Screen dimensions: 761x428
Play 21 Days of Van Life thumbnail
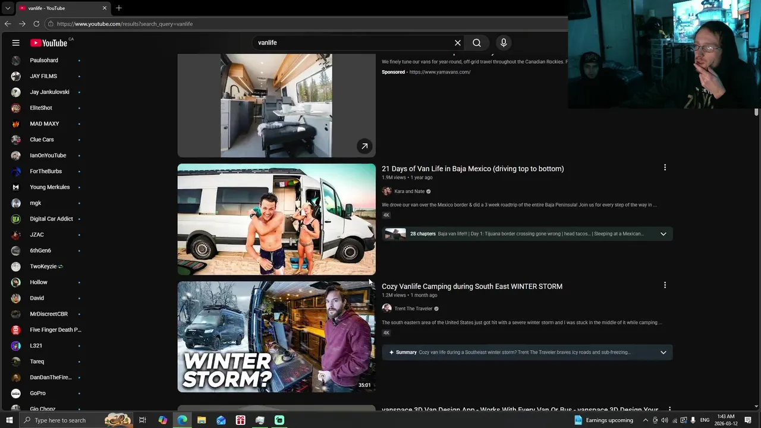point(276,219)
